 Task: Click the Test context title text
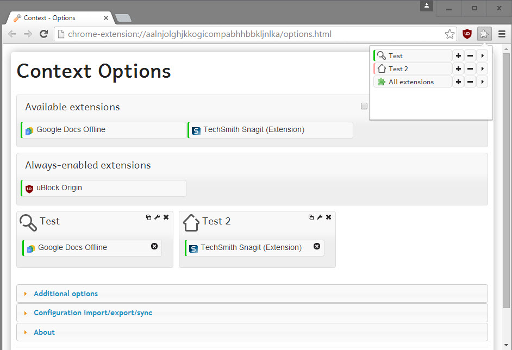(x=50, y=221)
